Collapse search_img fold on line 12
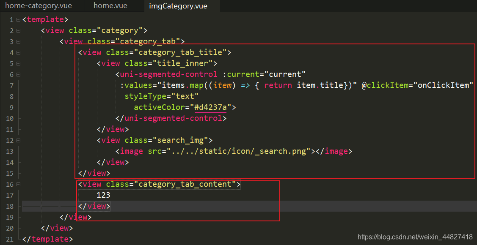The image size is (477, 245). [x=18, y=141]
